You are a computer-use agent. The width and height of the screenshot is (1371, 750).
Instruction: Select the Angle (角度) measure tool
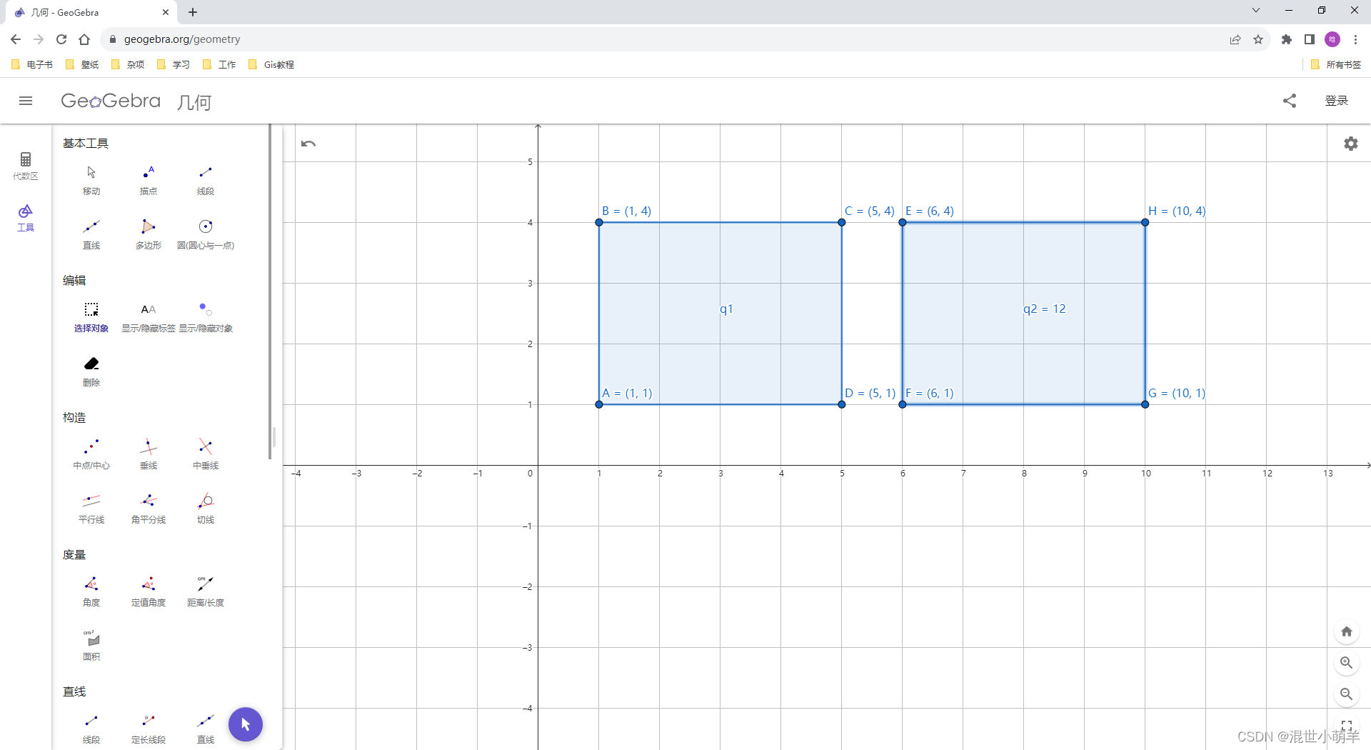click(x=91, y=591)
